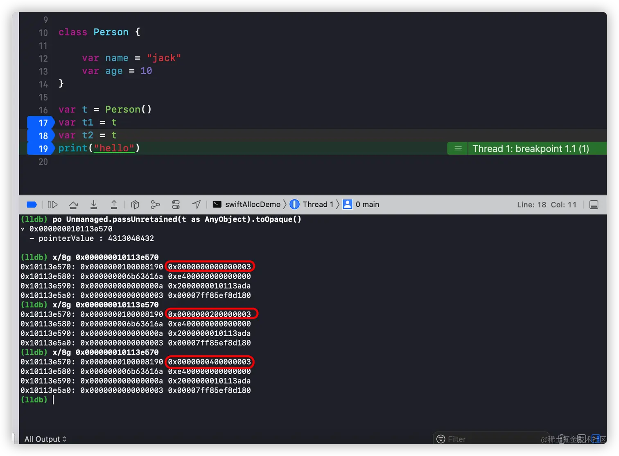Click the pointerValue : 4313048432 line
Image resolution: width=619 pixels, height=456 pixels.
pyautogui.click(x=92, y=239)
